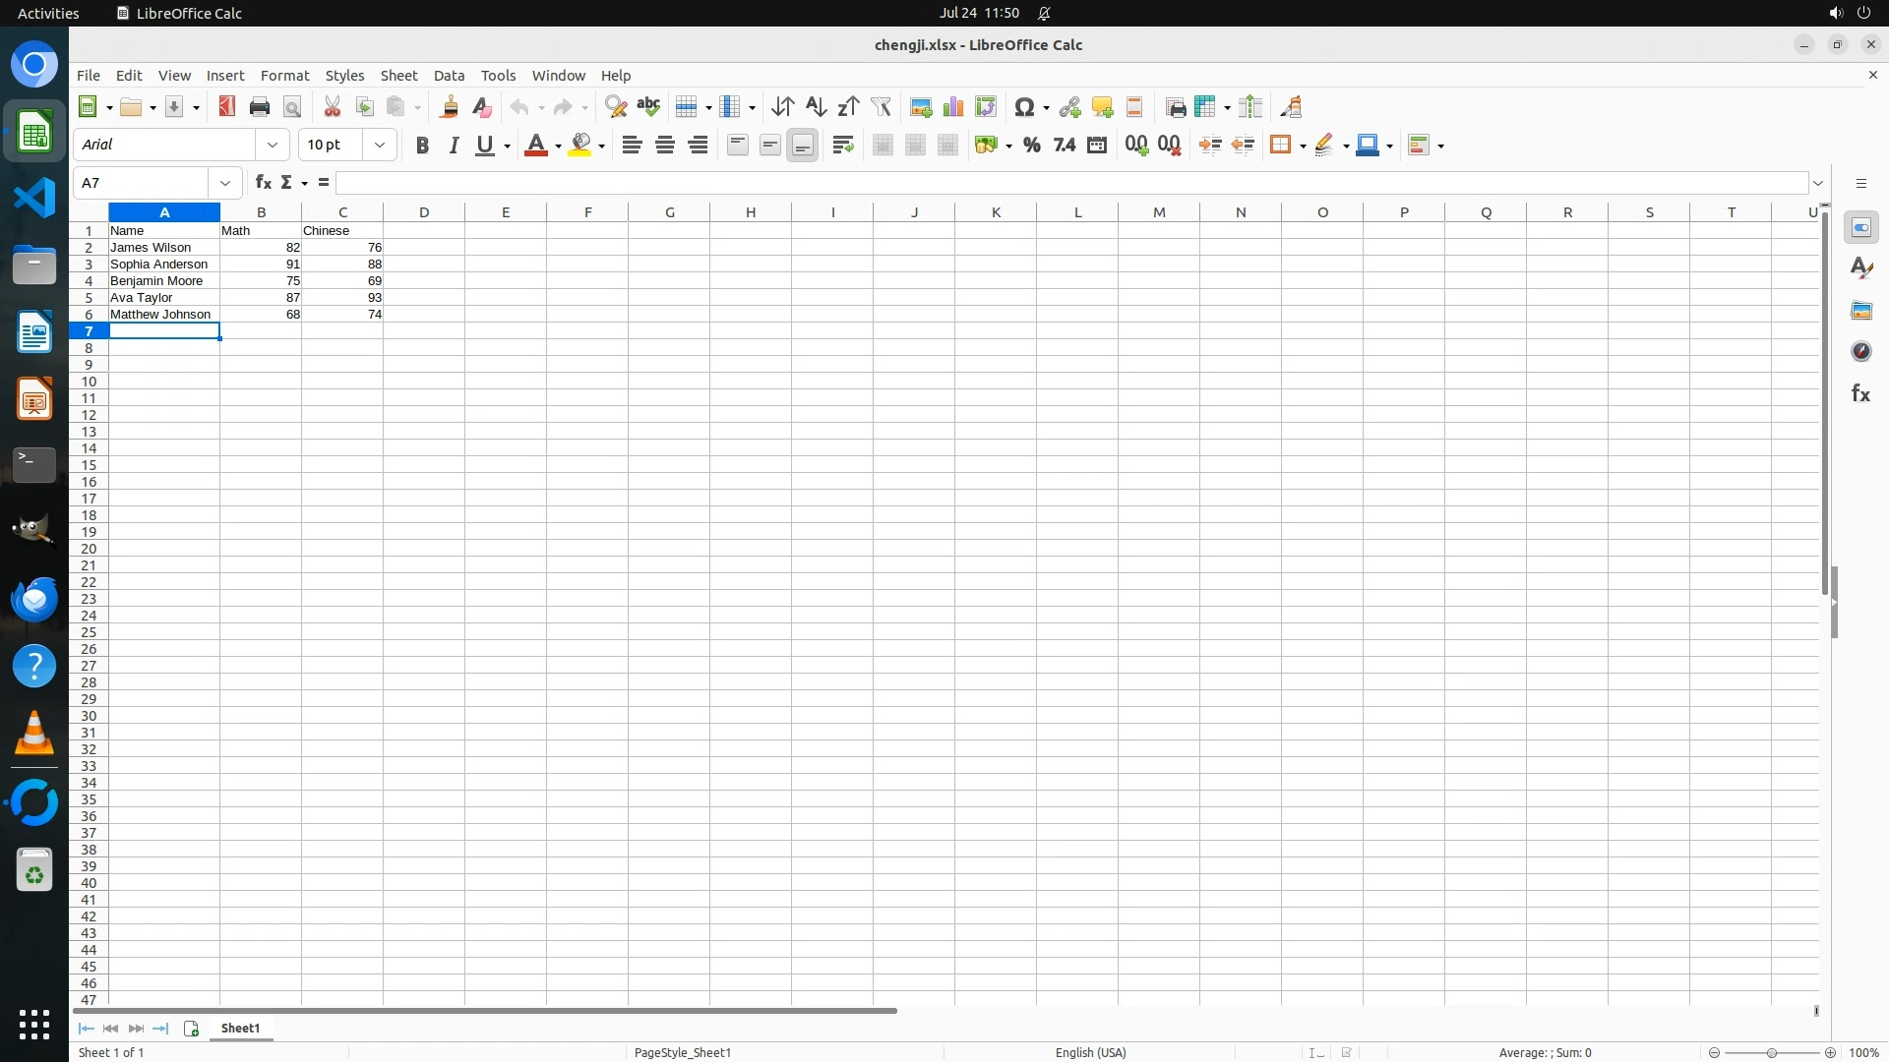Click the Export as PDF icon

pos(227,107)
